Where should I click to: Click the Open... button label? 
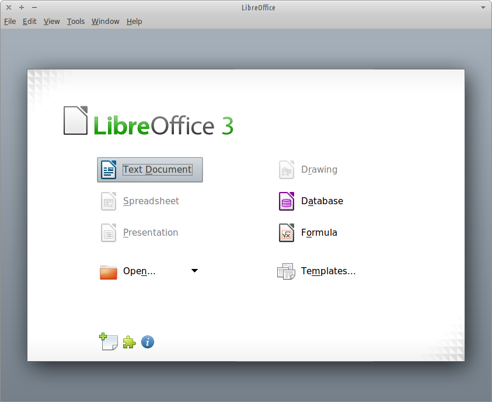tap(139, 271)
